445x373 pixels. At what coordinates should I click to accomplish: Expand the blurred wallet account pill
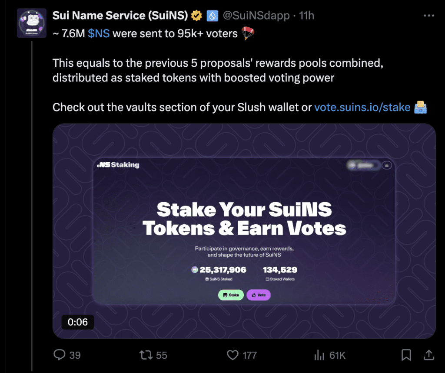(363, 165)
